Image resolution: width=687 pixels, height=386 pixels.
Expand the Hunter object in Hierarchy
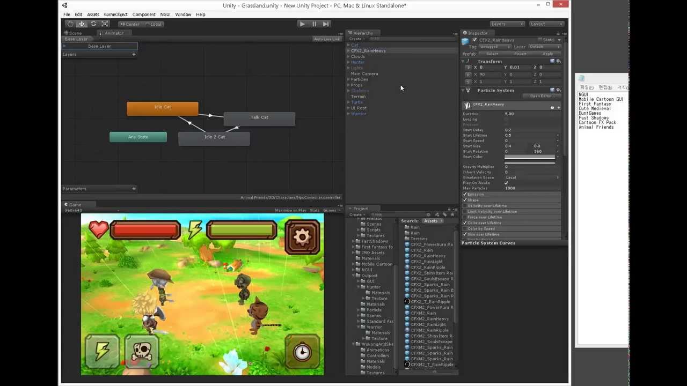(x=348, y=62)
